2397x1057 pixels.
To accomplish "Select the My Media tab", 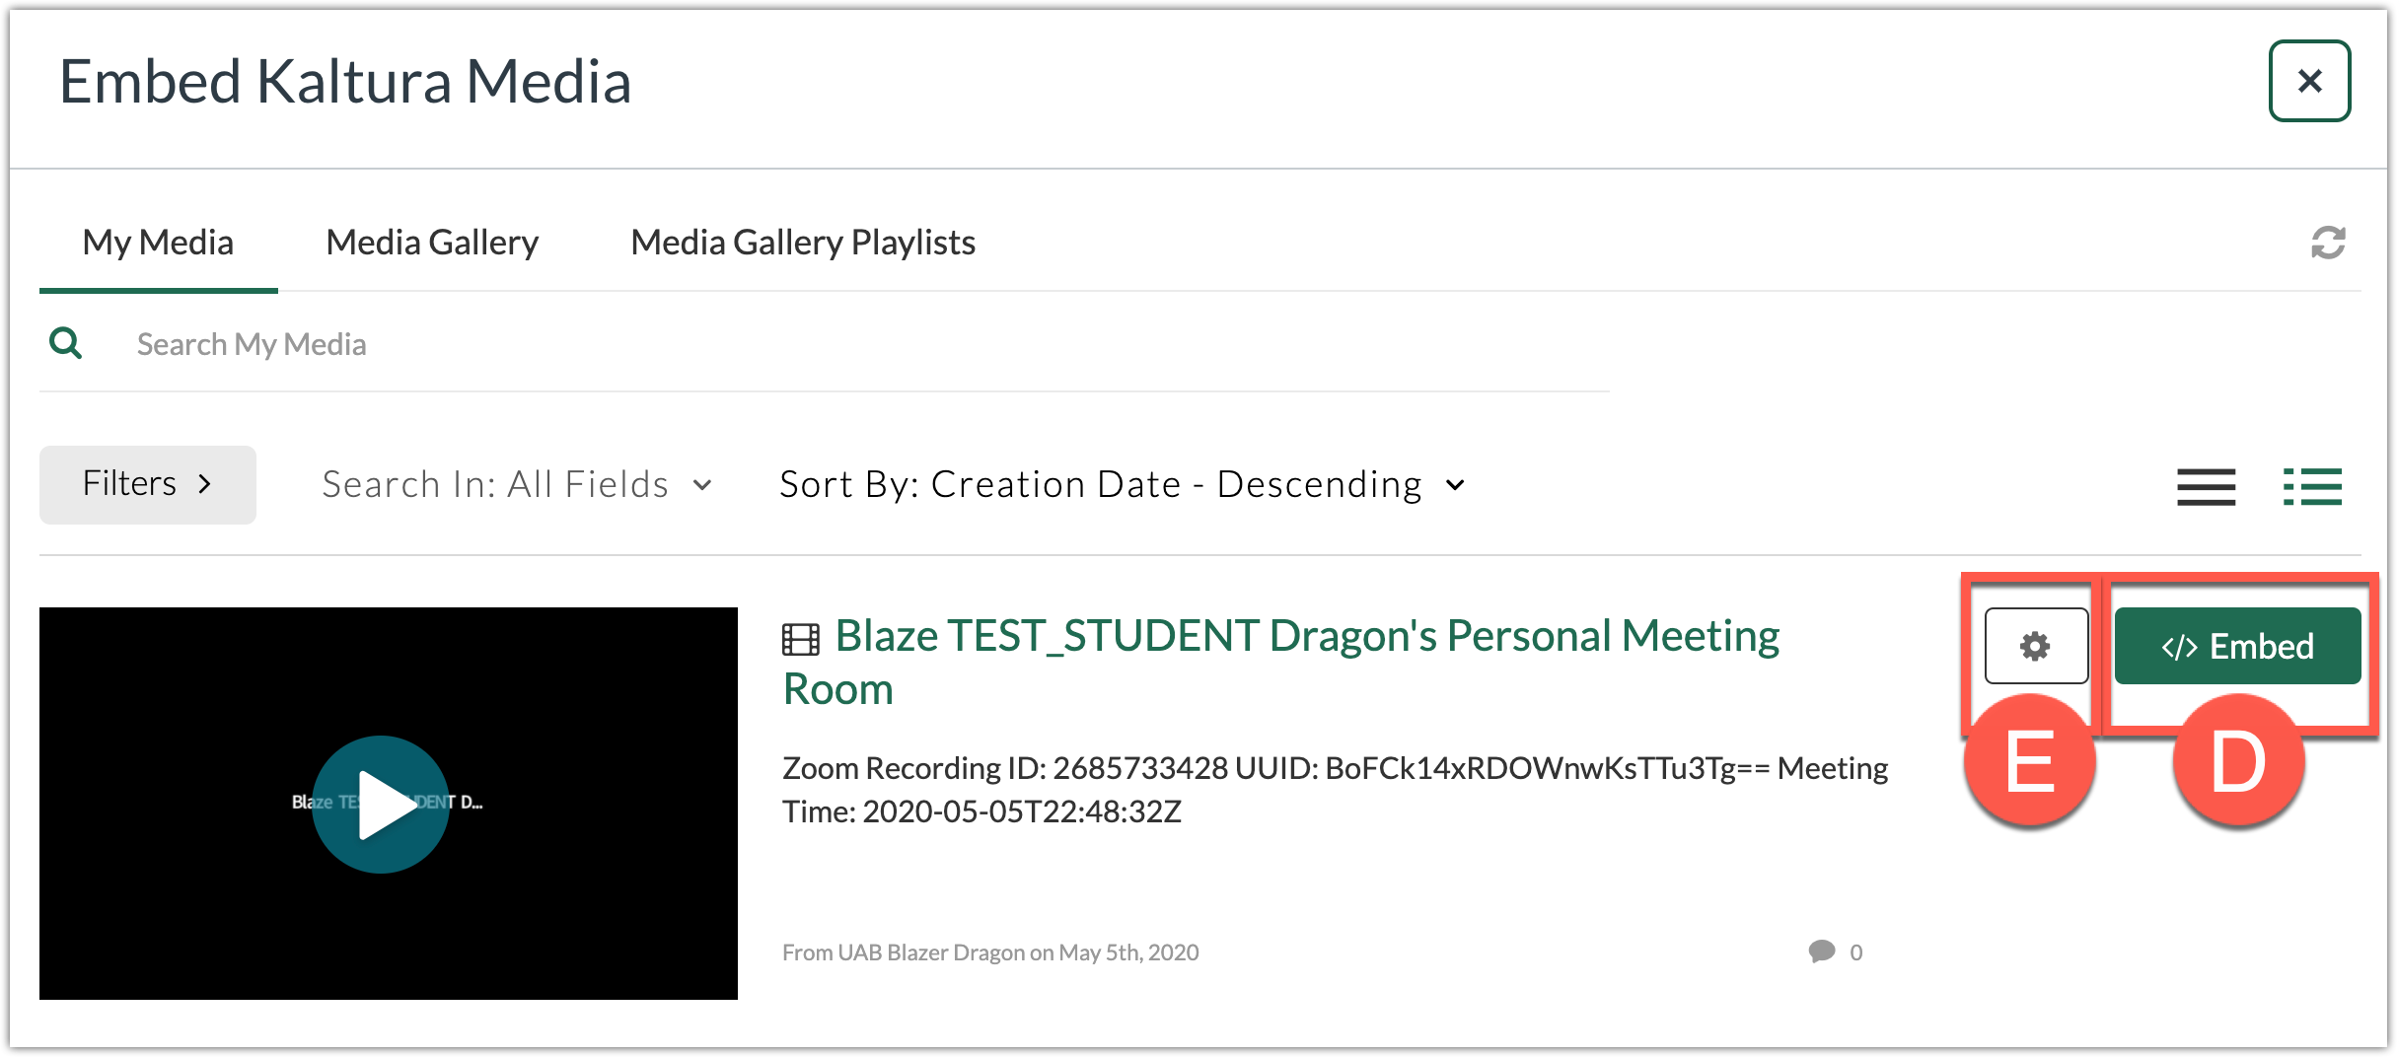I will pos(158,243).
